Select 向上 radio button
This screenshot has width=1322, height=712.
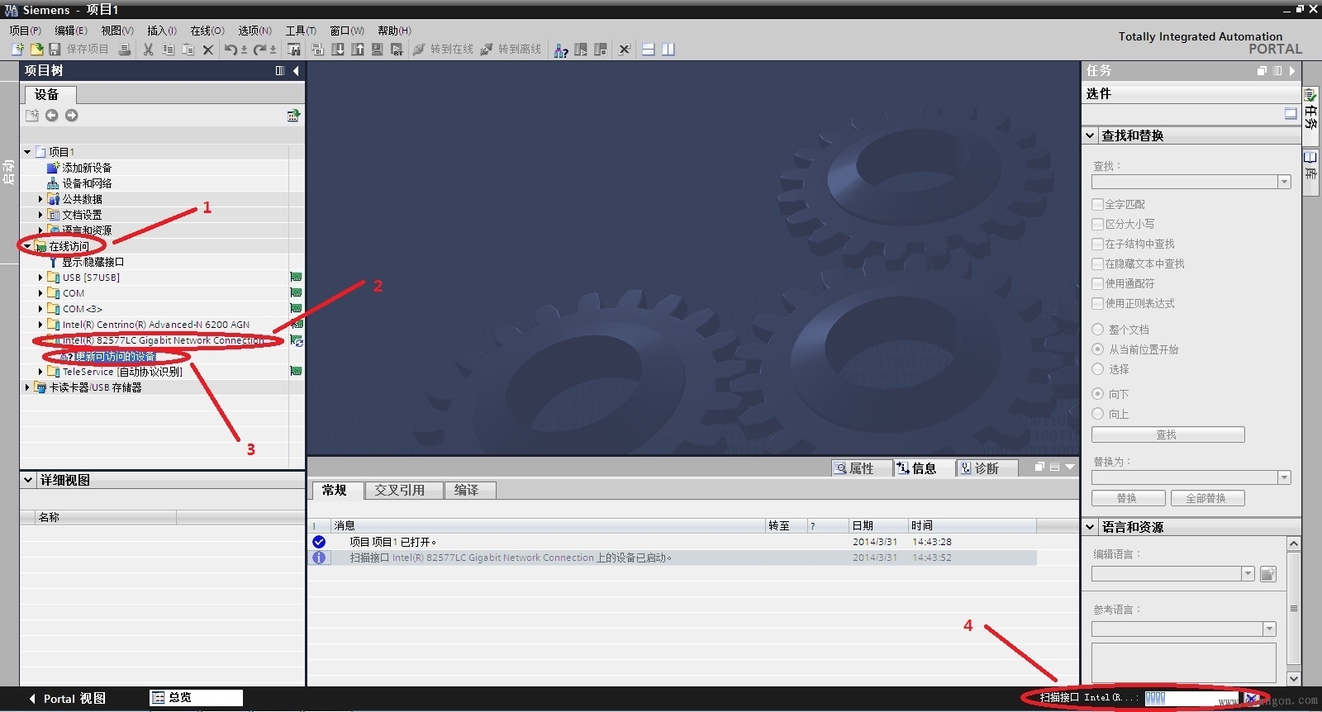[1098, 414]
